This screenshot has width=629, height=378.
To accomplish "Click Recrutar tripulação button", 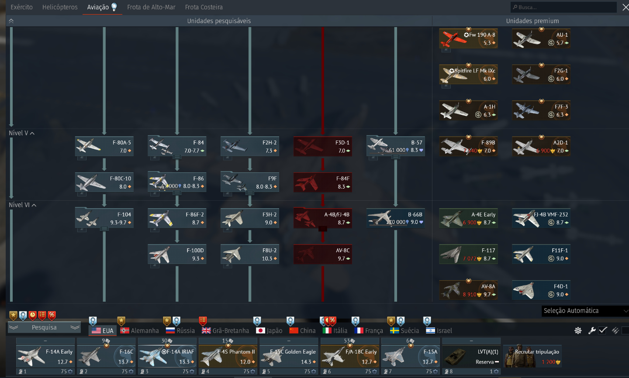I will pos(532,356).
